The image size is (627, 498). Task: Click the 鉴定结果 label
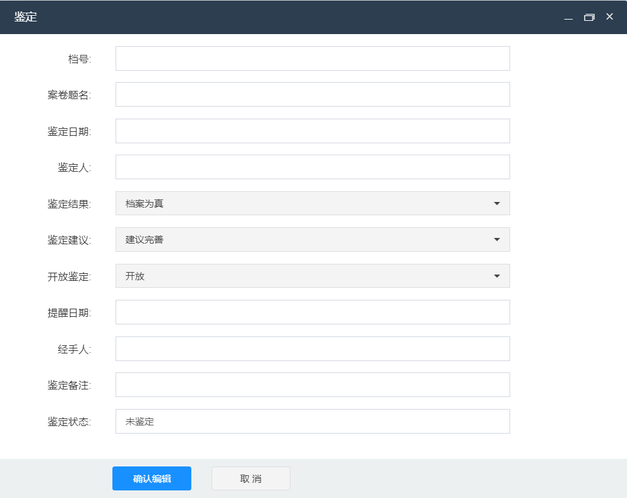click(x=69, y=204)
